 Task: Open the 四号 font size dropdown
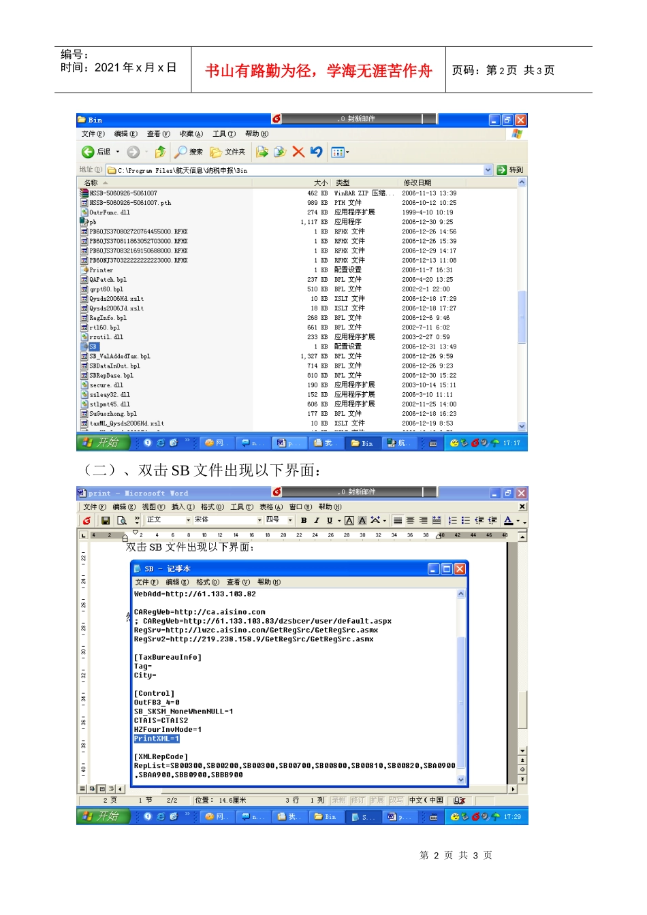pyautogui.click(x=290, y=520)
